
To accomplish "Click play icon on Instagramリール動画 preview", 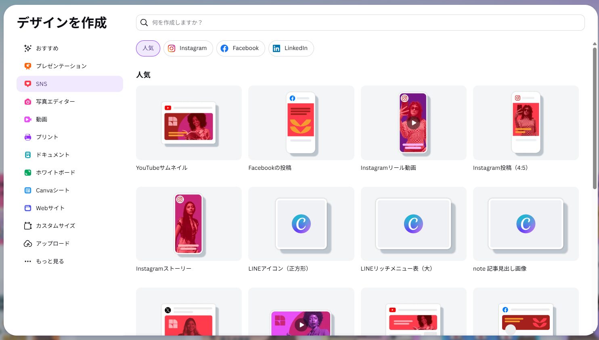I will point(413,123).
